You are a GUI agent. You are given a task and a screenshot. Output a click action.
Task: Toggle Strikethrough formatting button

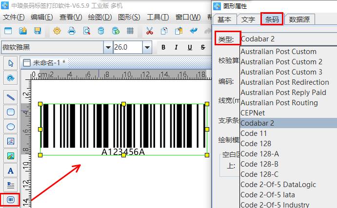click(x=203, y=47)
